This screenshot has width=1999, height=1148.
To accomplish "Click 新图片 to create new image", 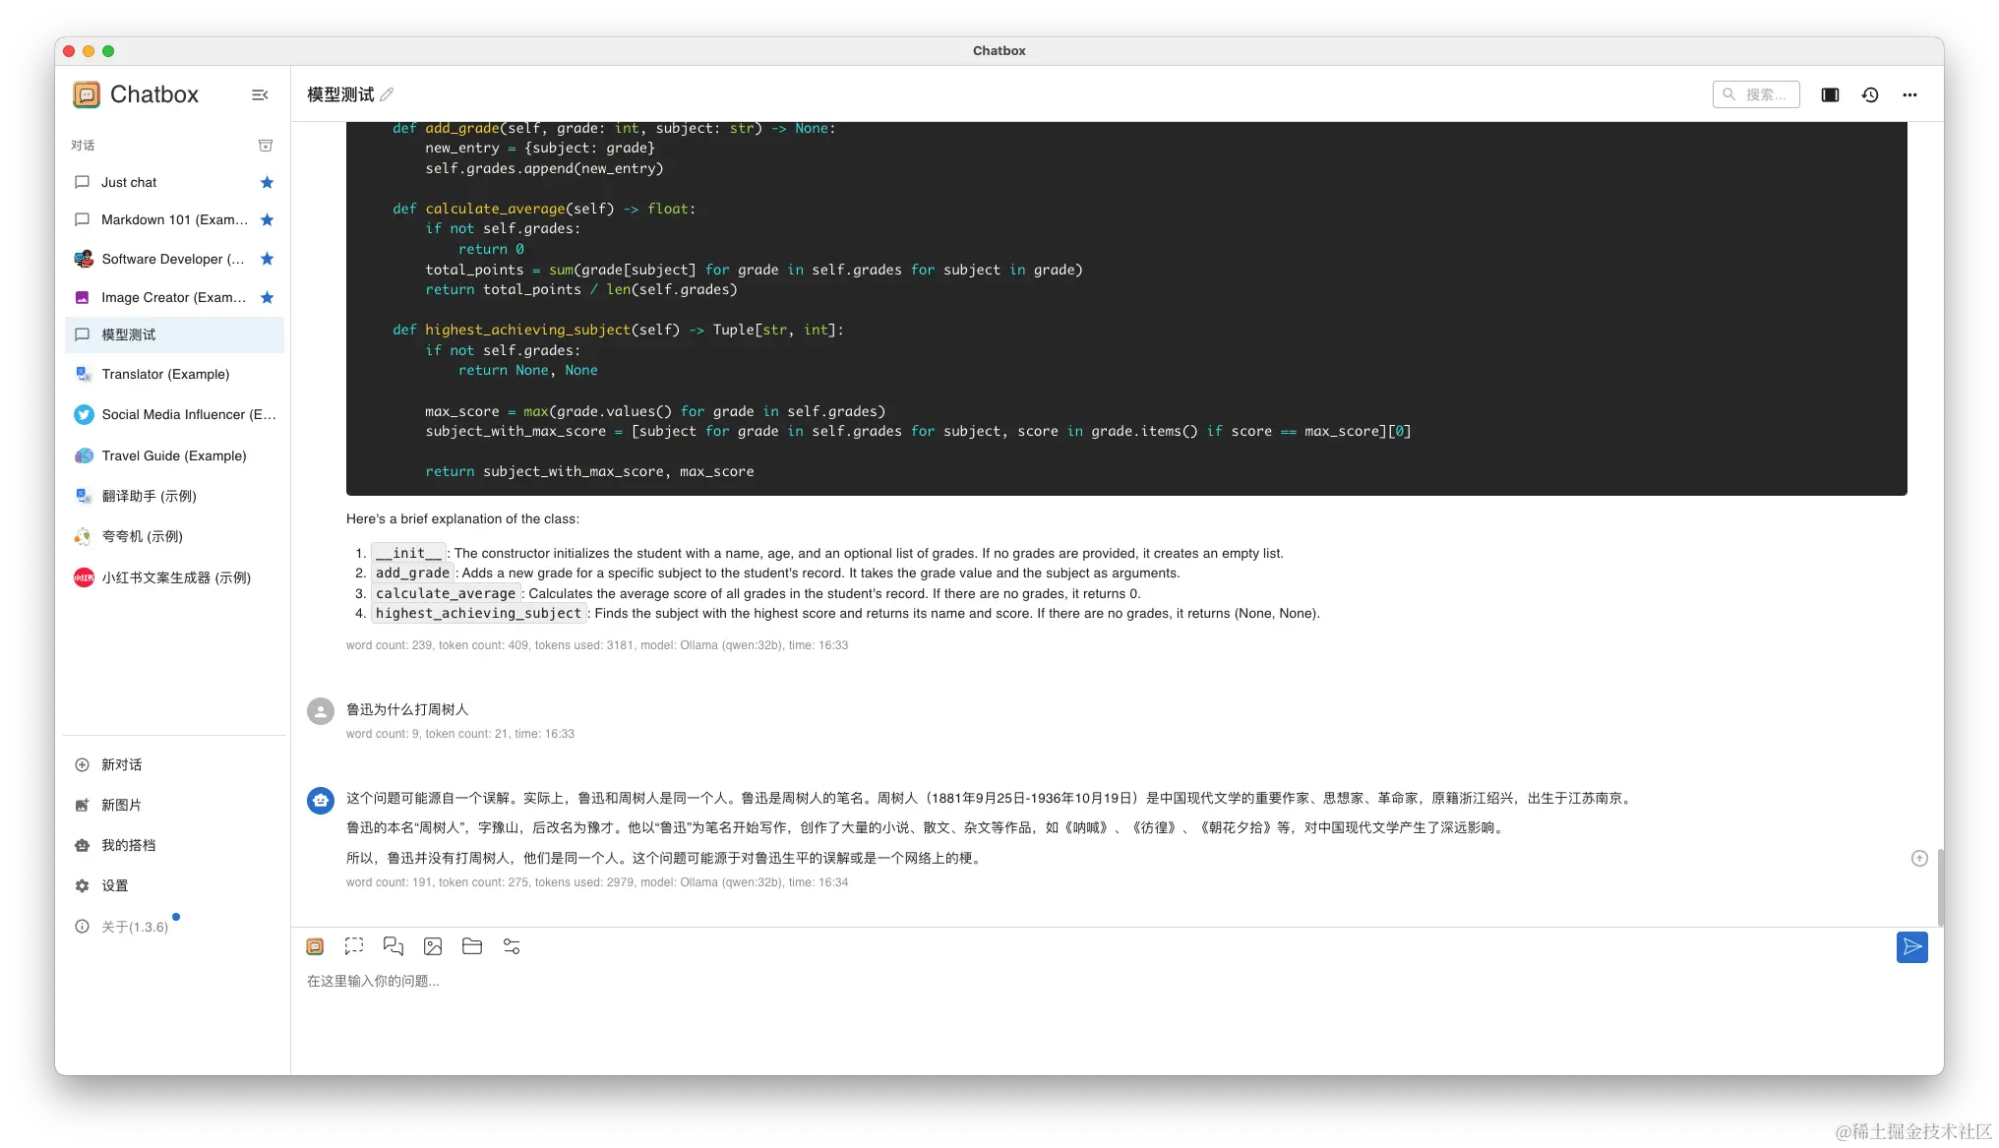I will click(x=121, y=805).
